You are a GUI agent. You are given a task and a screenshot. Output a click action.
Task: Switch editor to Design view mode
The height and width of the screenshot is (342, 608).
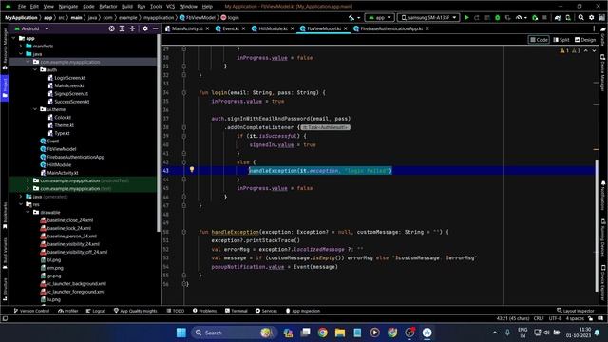[x=585, y=40]
